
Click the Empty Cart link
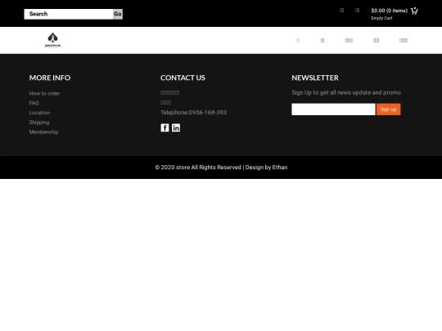pos(381,18)
